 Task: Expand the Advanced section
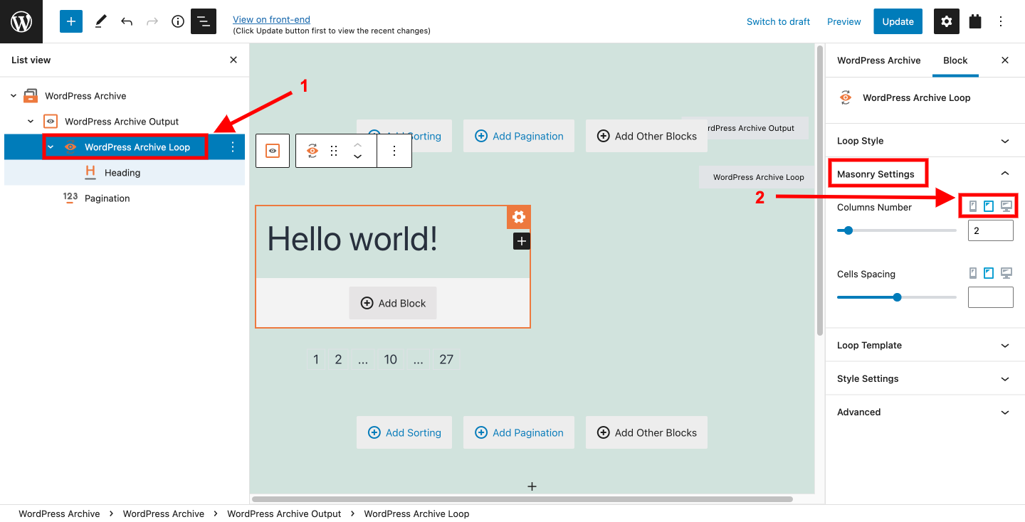924,412
